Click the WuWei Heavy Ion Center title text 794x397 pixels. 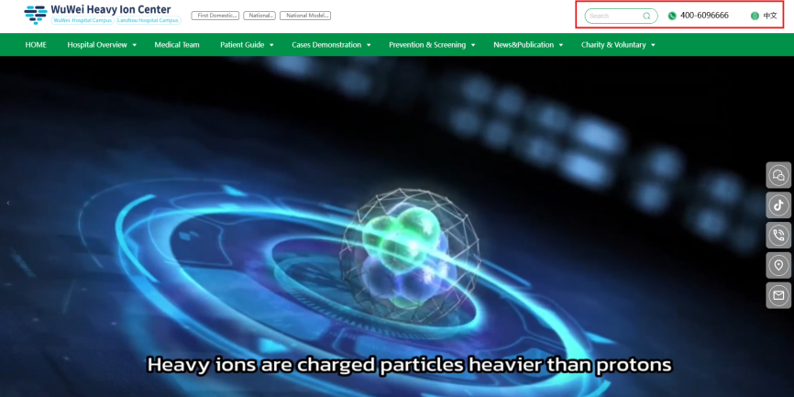click(111, 9)
